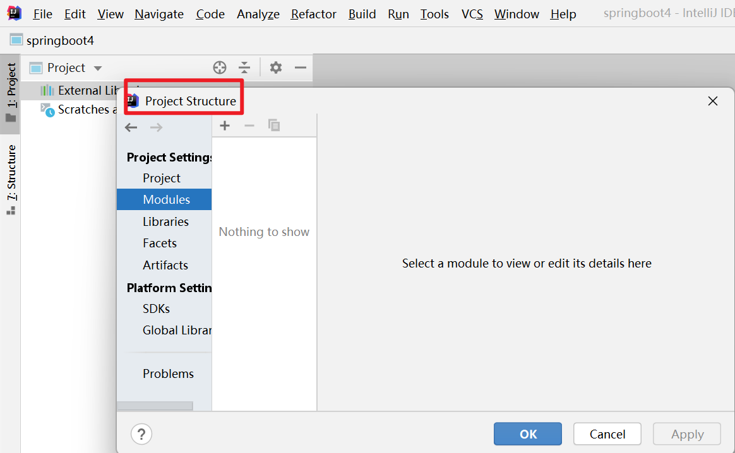Select Modules in settings list
The width and height of the screenshot is (735, 453).
click(x=164, y=199)
